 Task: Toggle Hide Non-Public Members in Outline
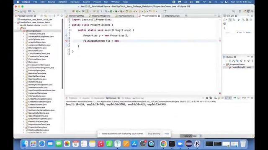245,61
